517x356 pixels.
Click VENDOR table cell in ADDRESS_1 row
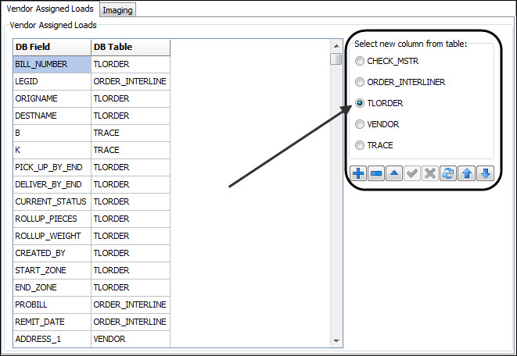click(131, 339)
